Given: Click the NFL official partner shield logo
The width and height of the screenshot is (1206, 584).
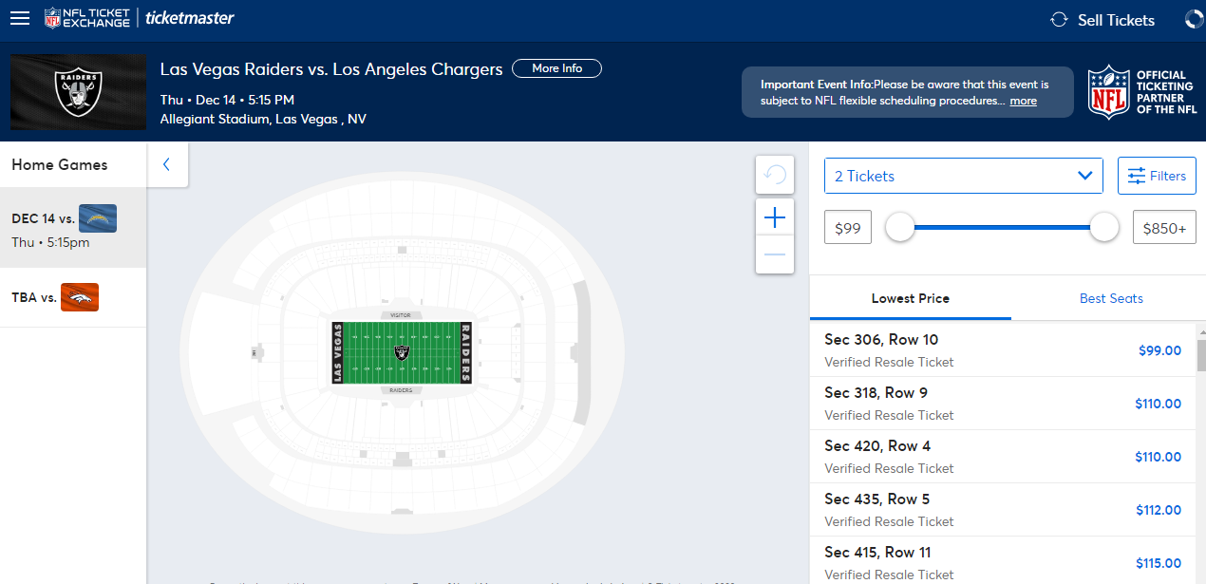Looking at the screenshot, I should tap(1108, 92).
